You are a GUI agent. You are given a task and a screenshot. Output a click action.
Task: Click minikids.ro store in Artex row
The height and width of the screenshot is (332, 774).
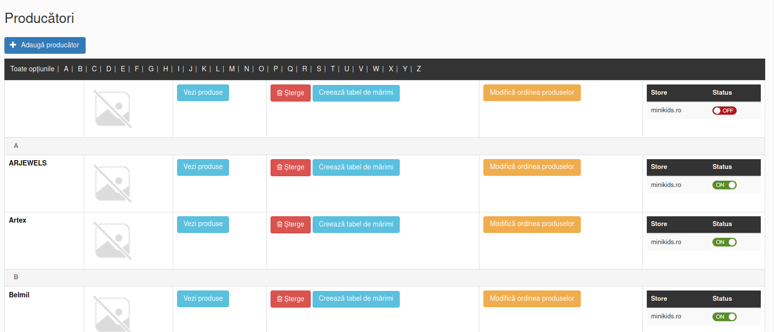[x=666, y=242]
